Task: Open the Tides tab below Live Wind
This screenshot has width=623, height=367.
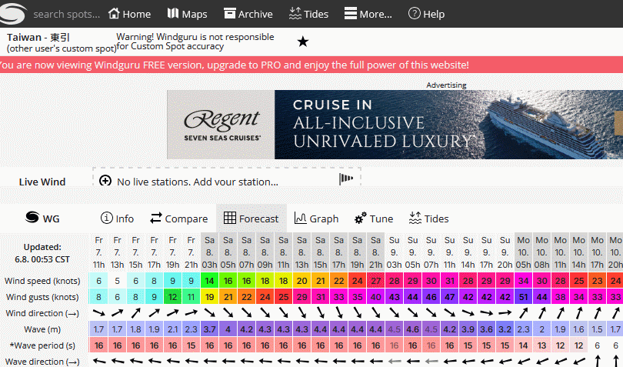Action: 428,219
